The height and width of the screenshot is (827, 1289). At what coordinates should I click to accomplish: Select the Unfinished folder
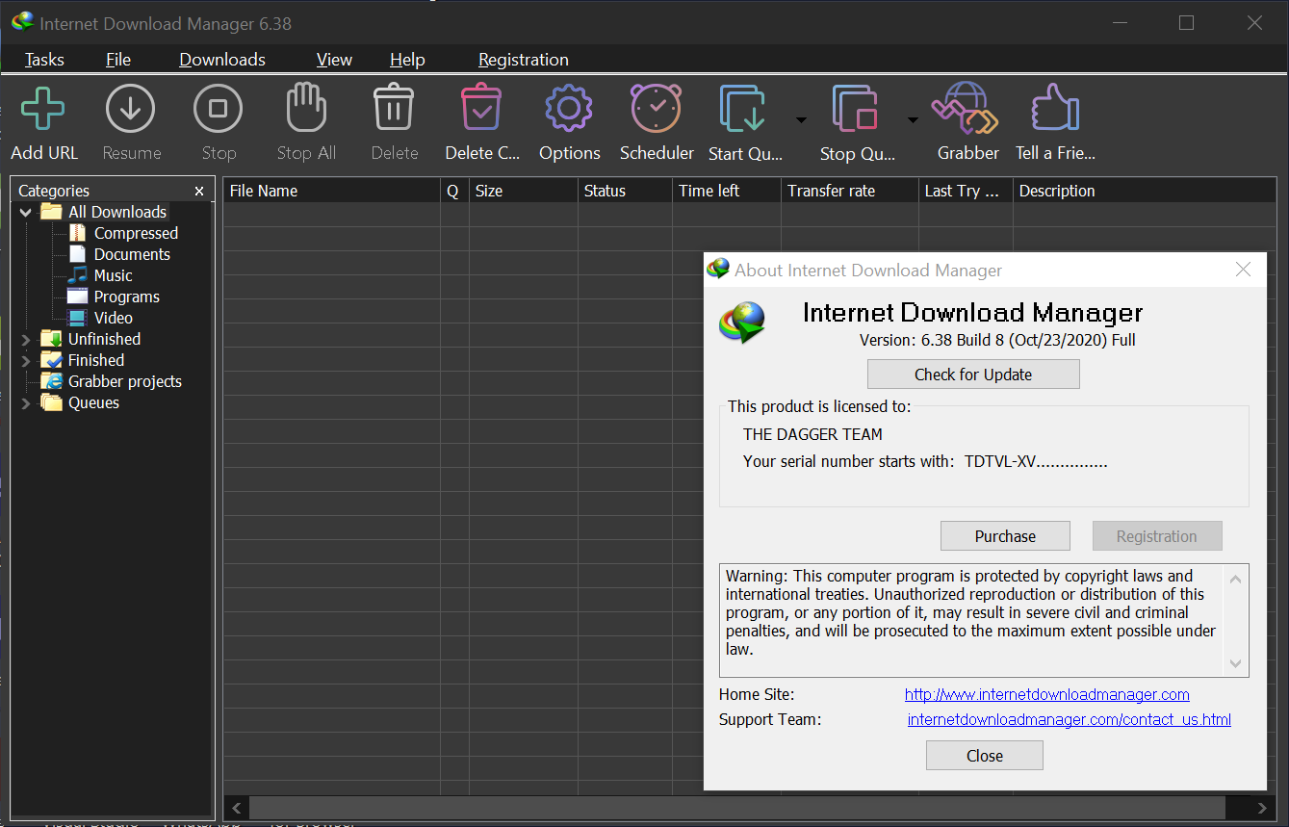pyautogui.click(x=103, y=339)
